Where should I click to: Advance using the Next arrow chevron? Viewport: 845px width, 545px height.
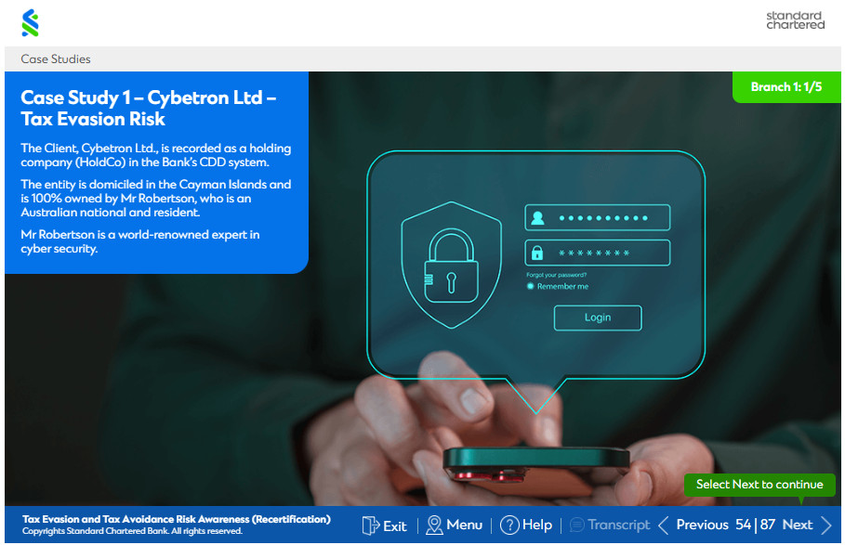(826, 526)
